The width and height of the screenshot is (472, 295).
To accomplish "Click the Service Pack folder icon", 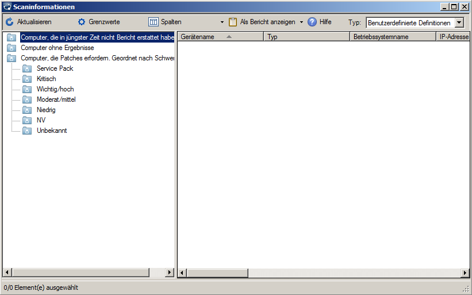I will pos(26,68).
